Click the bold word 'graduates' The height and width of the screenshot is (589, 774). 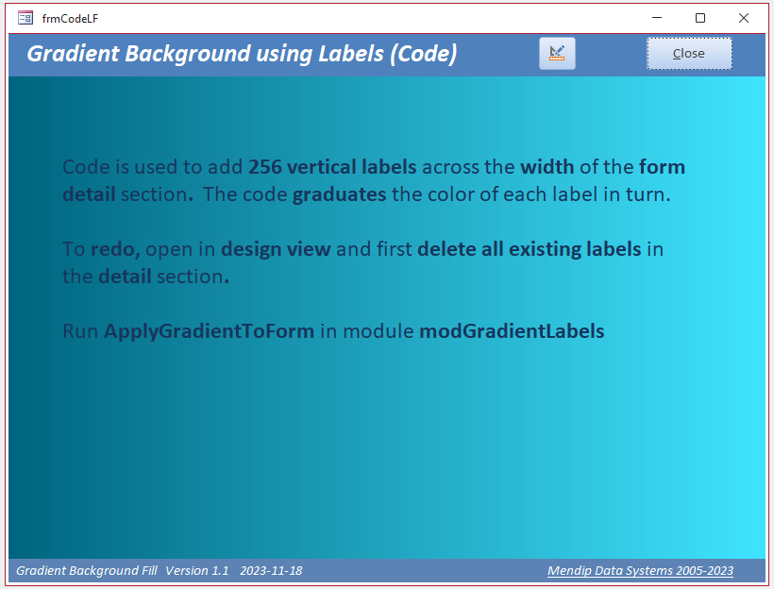(339, 194)
